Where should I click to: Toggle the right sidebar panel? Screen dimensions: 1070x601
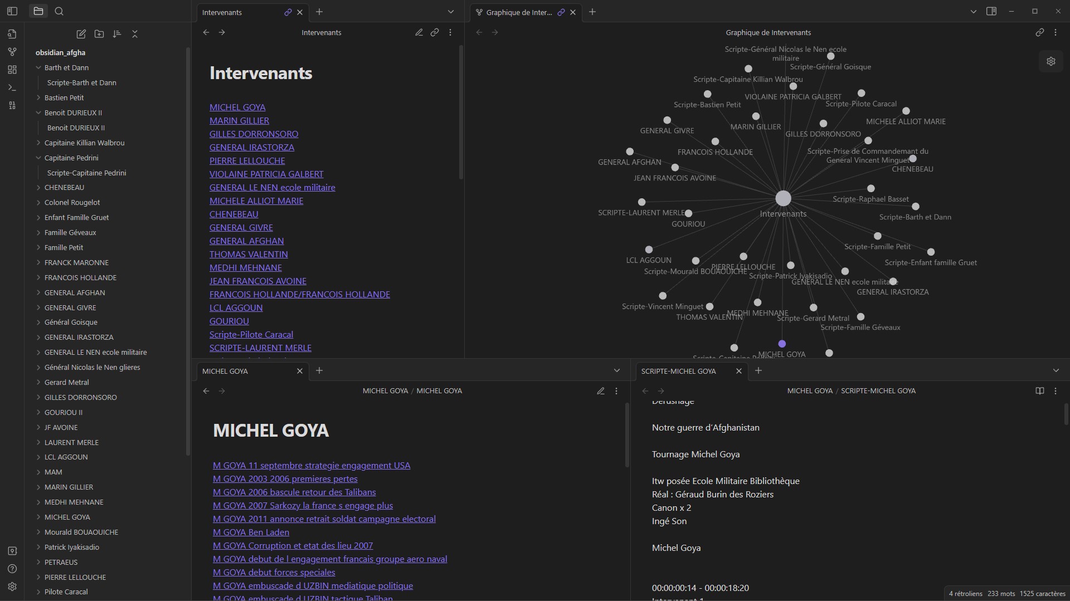[x=991, y=11]
